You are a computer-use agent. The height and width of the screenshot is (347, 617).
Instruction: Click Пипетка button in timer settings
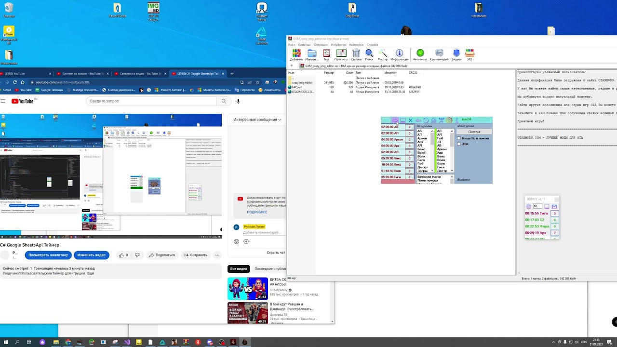[x=474, y=132]
